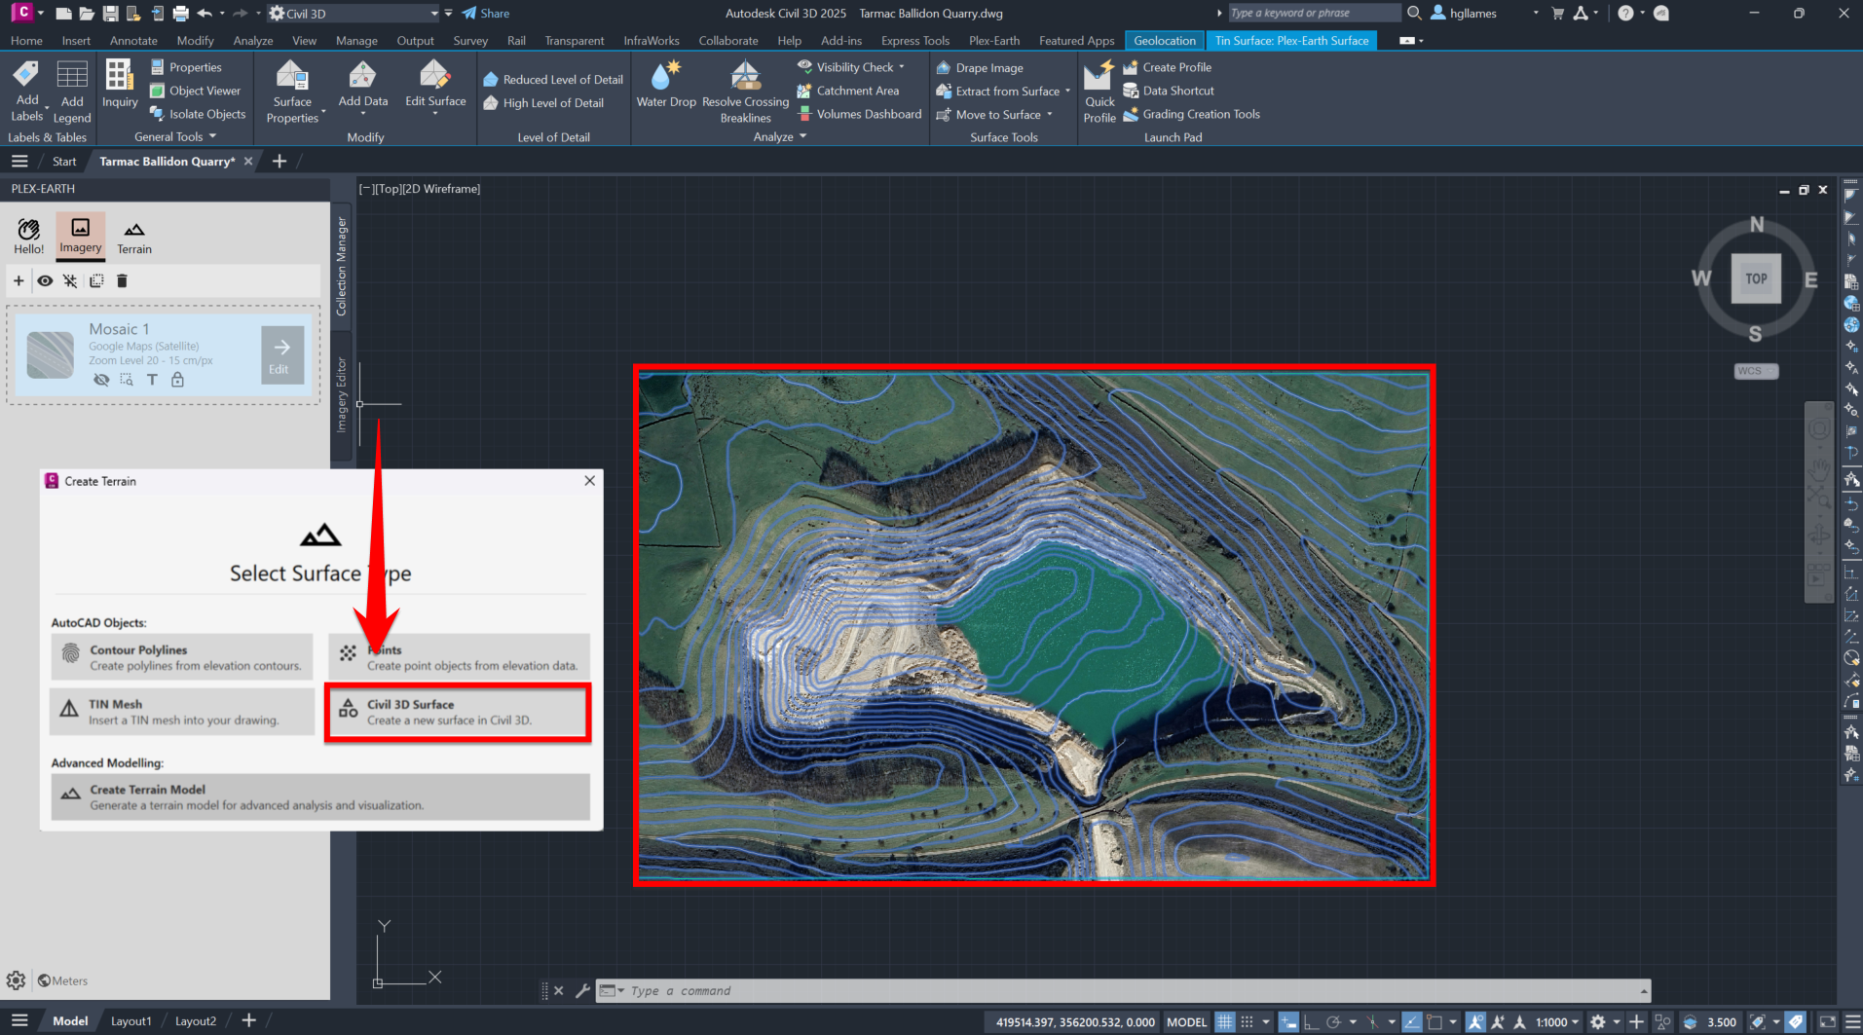The height and width of the screenshot is (1035, 1863).
Task: Open the Analyze ribbon tab
Action: click(x=253, y=41)
